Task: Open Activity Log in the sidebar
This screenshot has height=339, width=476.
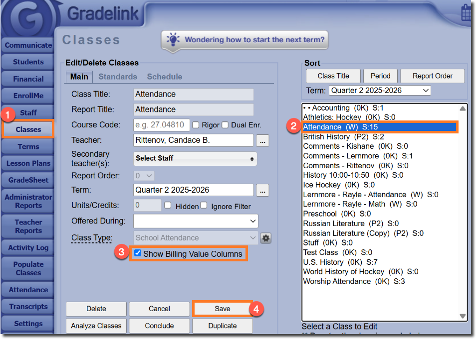Action: pyautogui.click(x=28, y=247)
